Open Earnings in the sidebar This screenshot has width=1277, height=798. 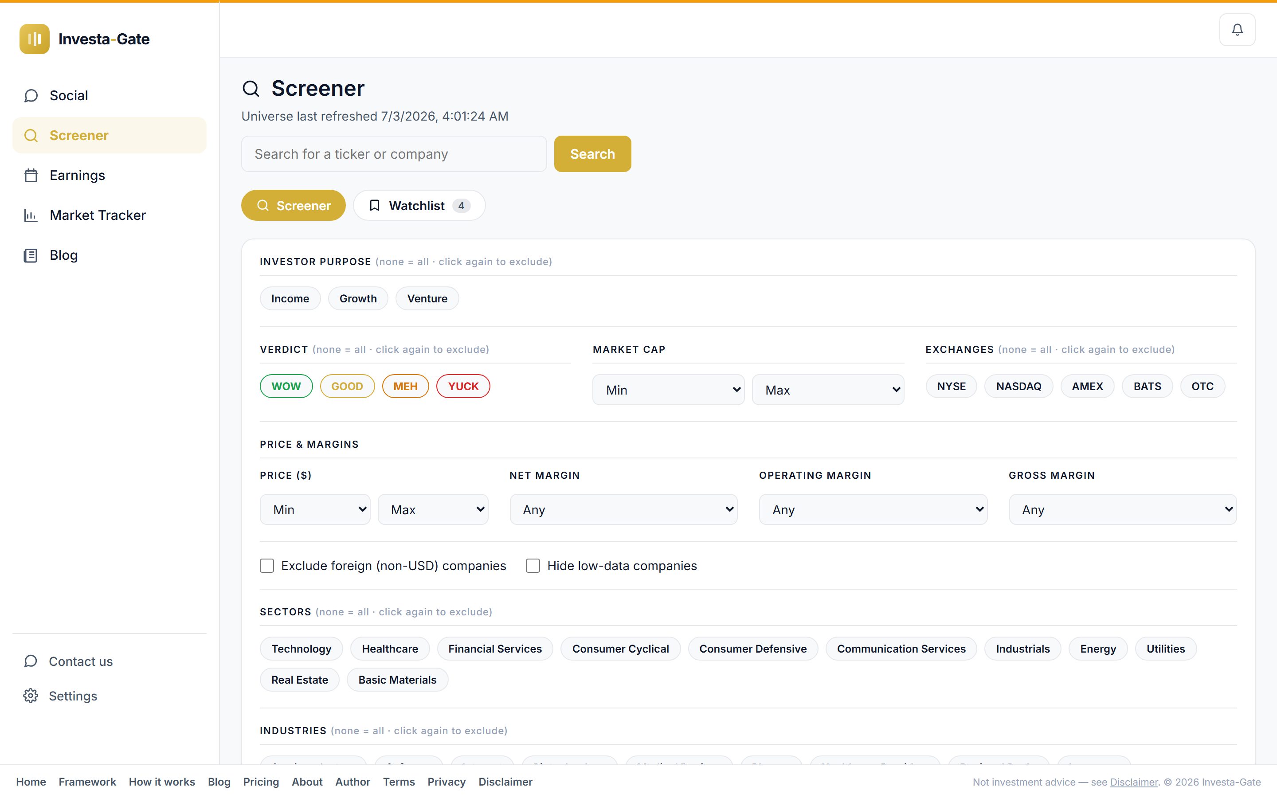pos(109,175)
